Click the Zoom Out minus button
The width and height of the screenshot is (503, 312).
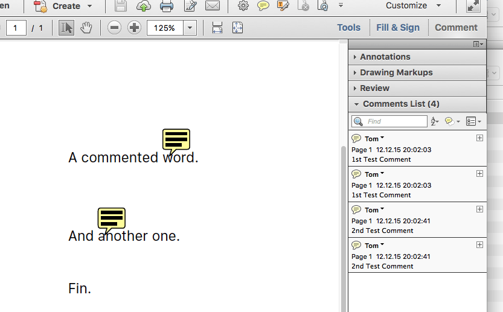[x=115, y=28]
